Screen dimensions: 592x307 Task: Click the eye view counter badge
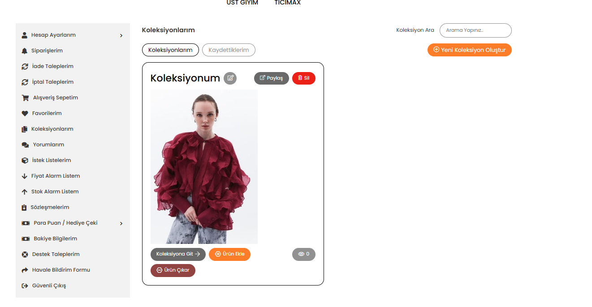coord(304,254)
